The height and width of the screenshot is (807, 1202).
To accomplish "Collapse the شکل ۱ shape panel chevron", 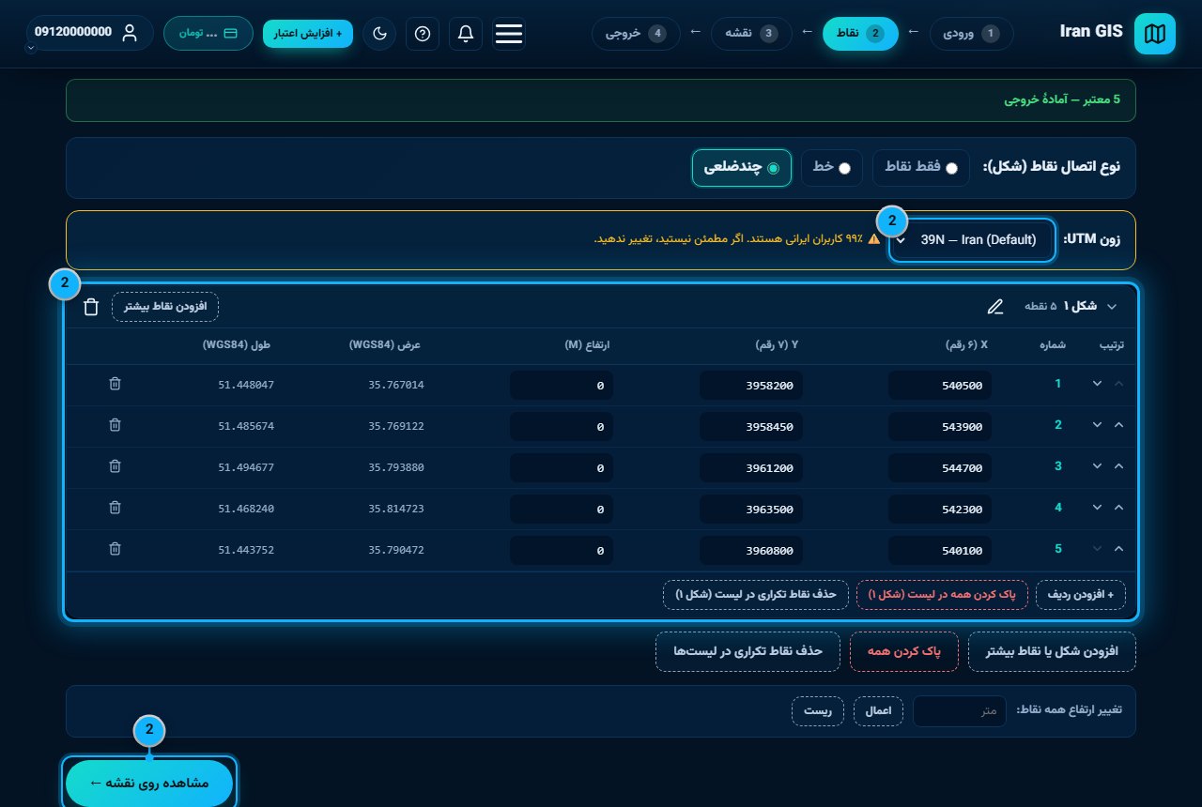I will (x=1114, y=307).
